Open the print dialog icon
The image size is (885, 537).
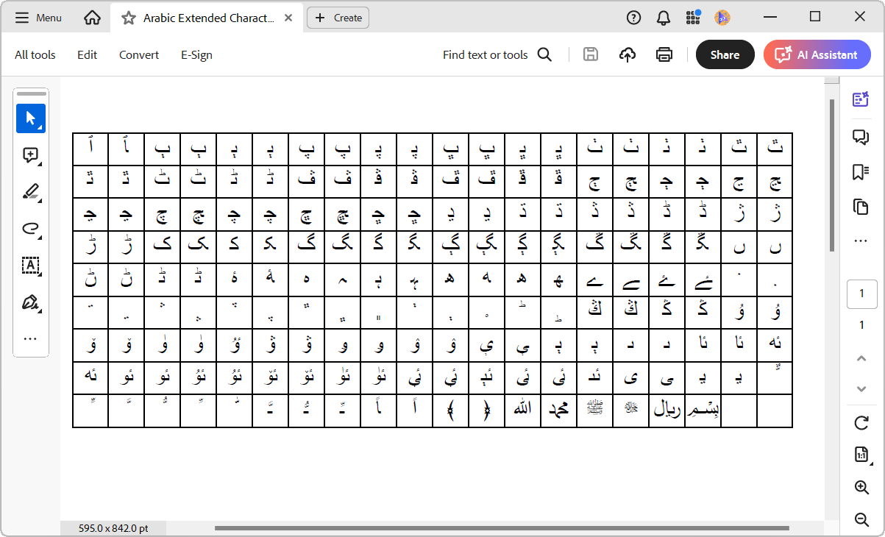pos(664,54)
